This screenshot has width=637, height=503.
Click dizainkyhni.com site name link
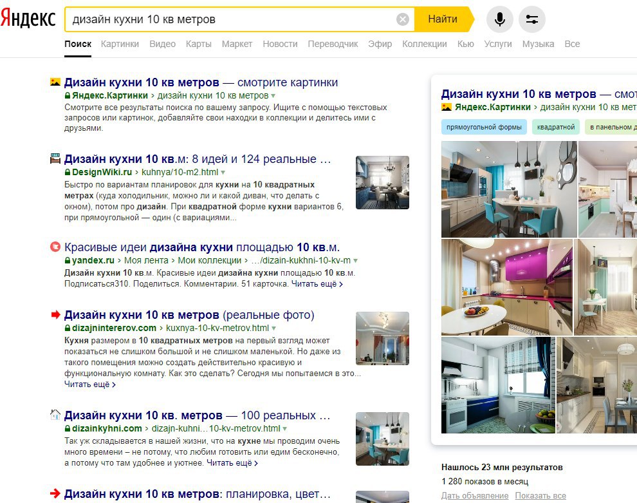pos(107,428)
